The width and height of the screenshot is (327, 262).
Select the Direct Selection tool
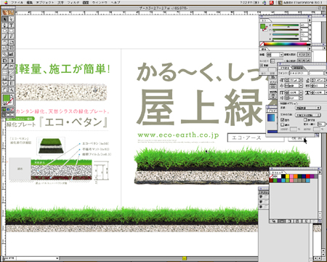[x=12, y=19]
